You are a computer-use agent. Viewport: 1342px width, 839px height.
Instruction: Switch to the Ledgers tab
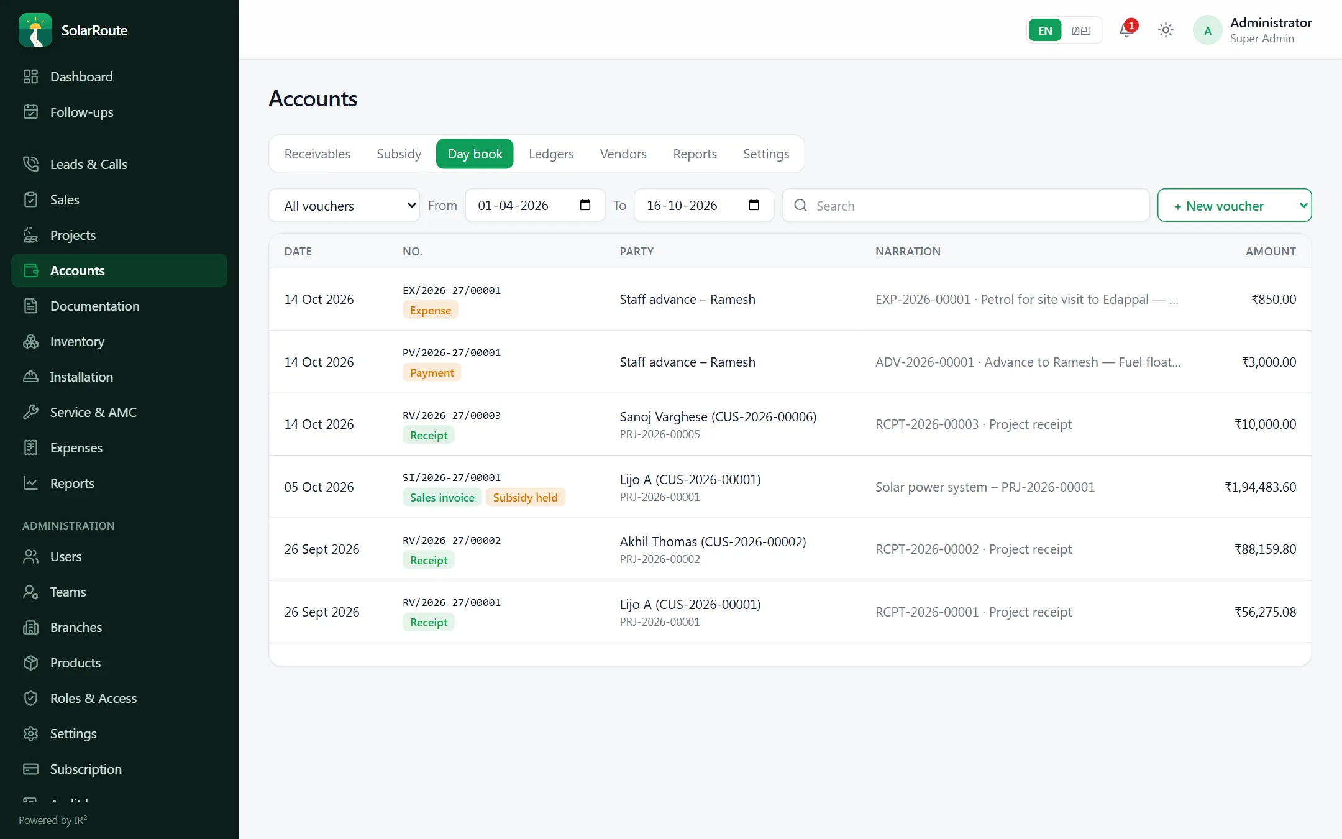tap(551, 154)
